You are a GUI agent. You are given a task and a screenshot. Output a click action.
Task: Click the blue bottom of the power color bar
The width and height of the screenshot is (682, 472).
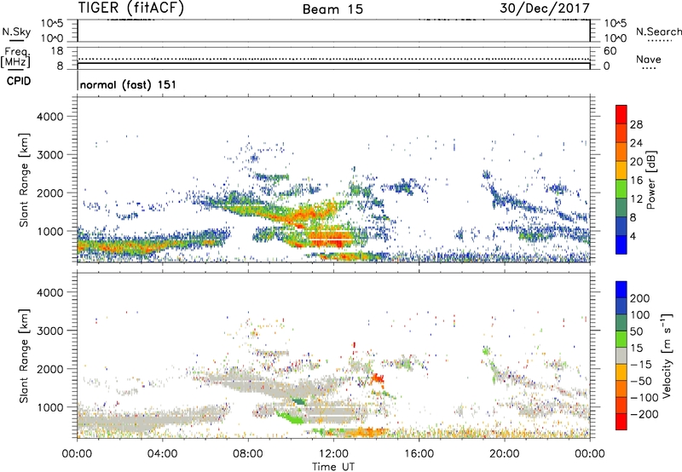click(621, 245)
